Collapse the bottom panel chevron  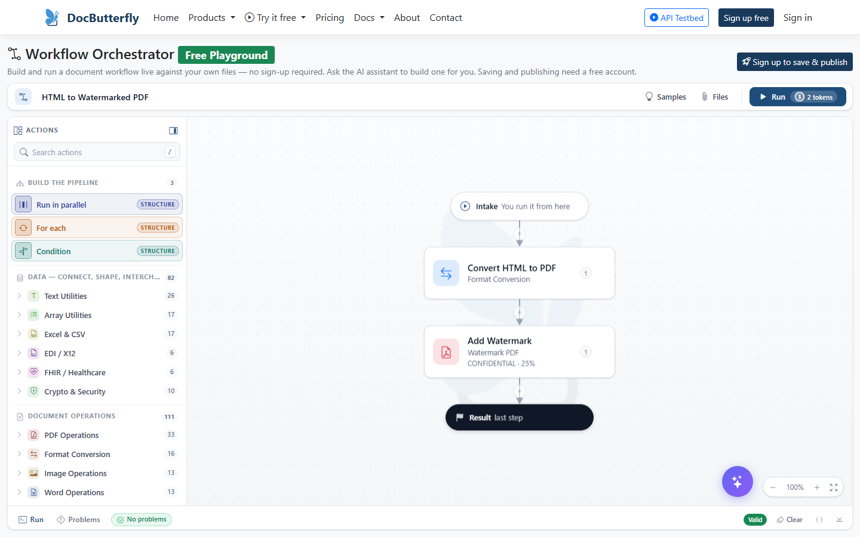(x=839, y=520)
